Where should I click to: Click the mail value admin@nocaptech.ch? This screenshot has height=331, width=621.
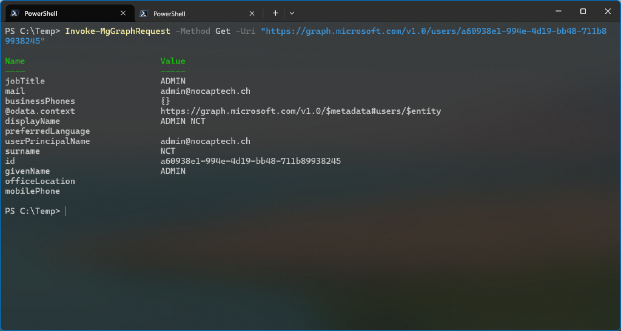[205, 91]
